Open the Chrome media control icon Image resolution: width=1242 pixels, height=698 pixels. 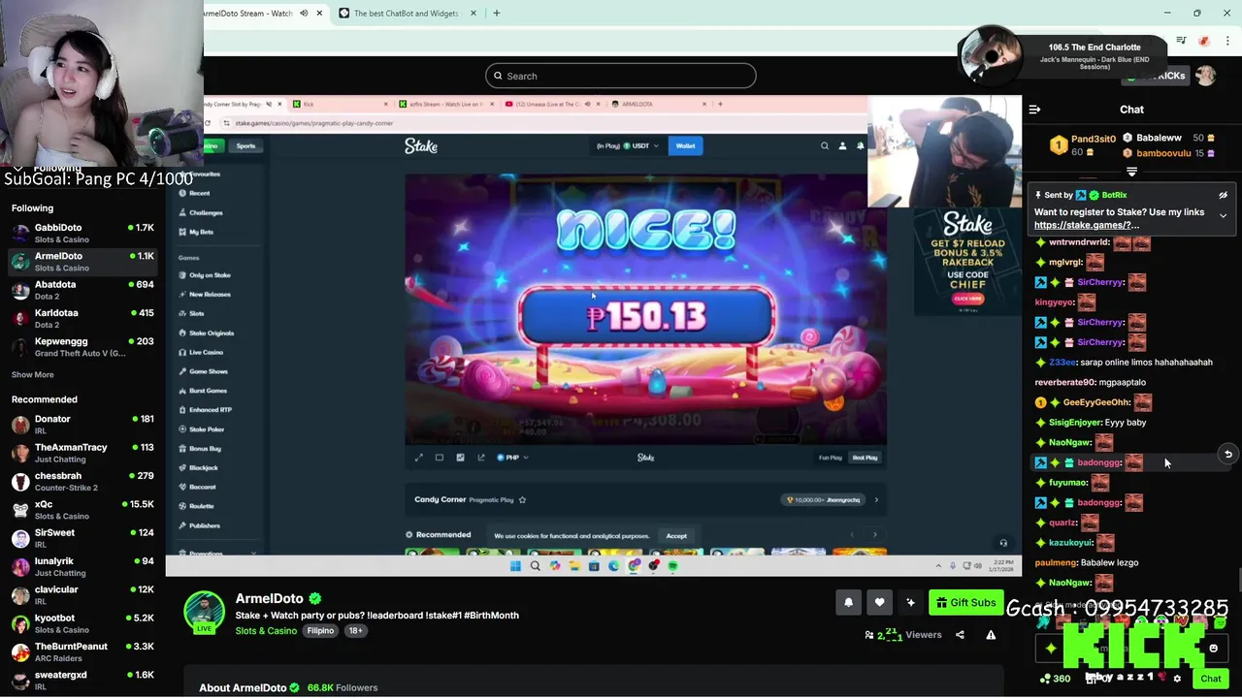click(x=1181, y=41)
